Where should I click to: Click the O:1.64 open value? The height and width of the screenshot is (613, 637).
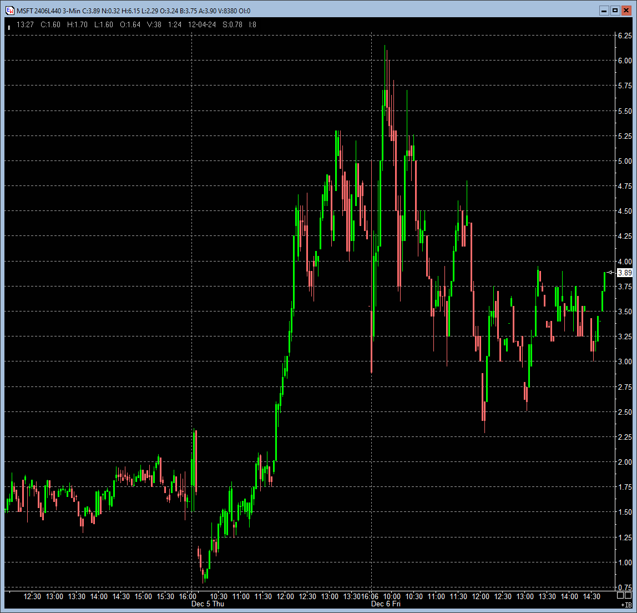(130, 25)
